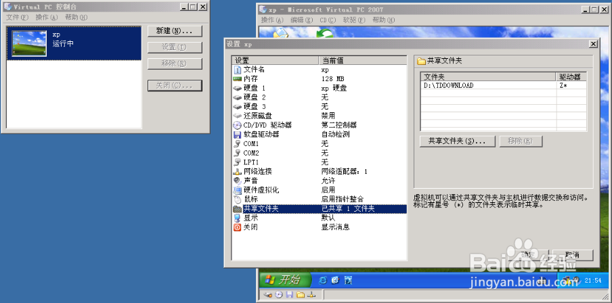Click the 确定 button
Image resolution: width=612 pixels, height=303 pixels.
tap(528, 255)
